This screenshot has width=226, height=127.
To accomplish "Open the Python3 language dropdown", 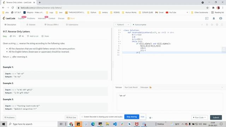I will click(122, 25).
